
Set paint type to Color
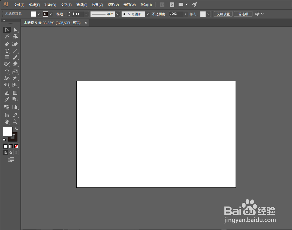(x=5, y=146)
